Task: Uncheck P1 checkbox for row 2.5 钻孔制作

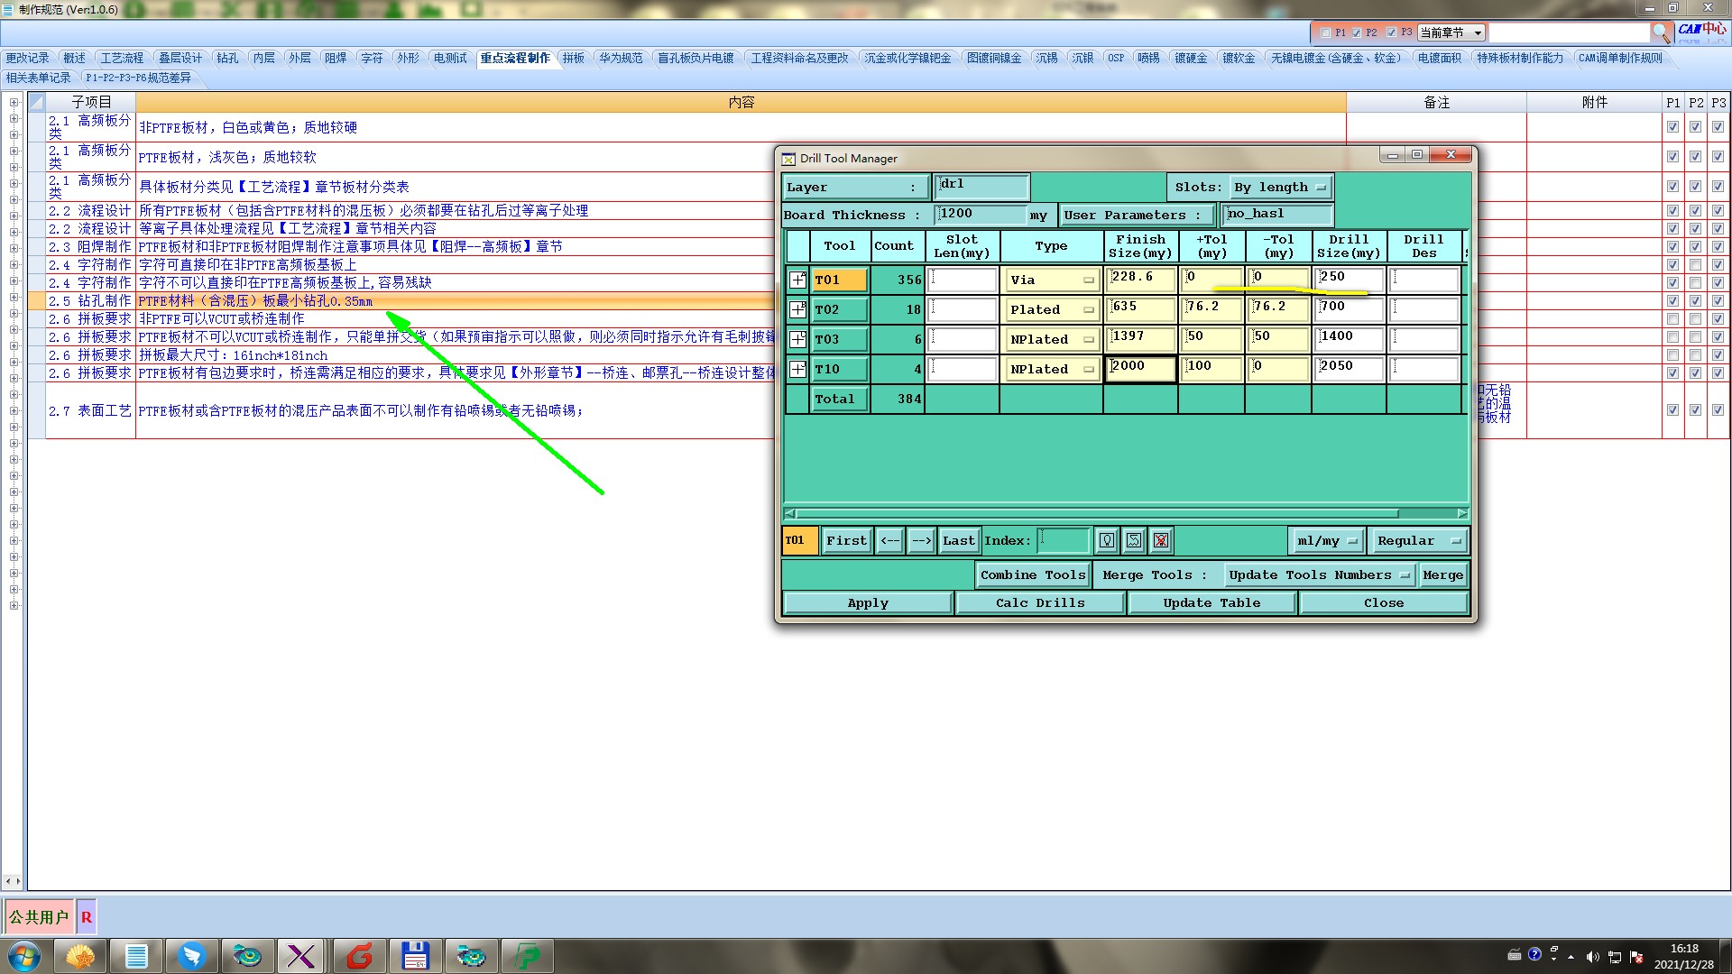Action: coord(1672,300)
